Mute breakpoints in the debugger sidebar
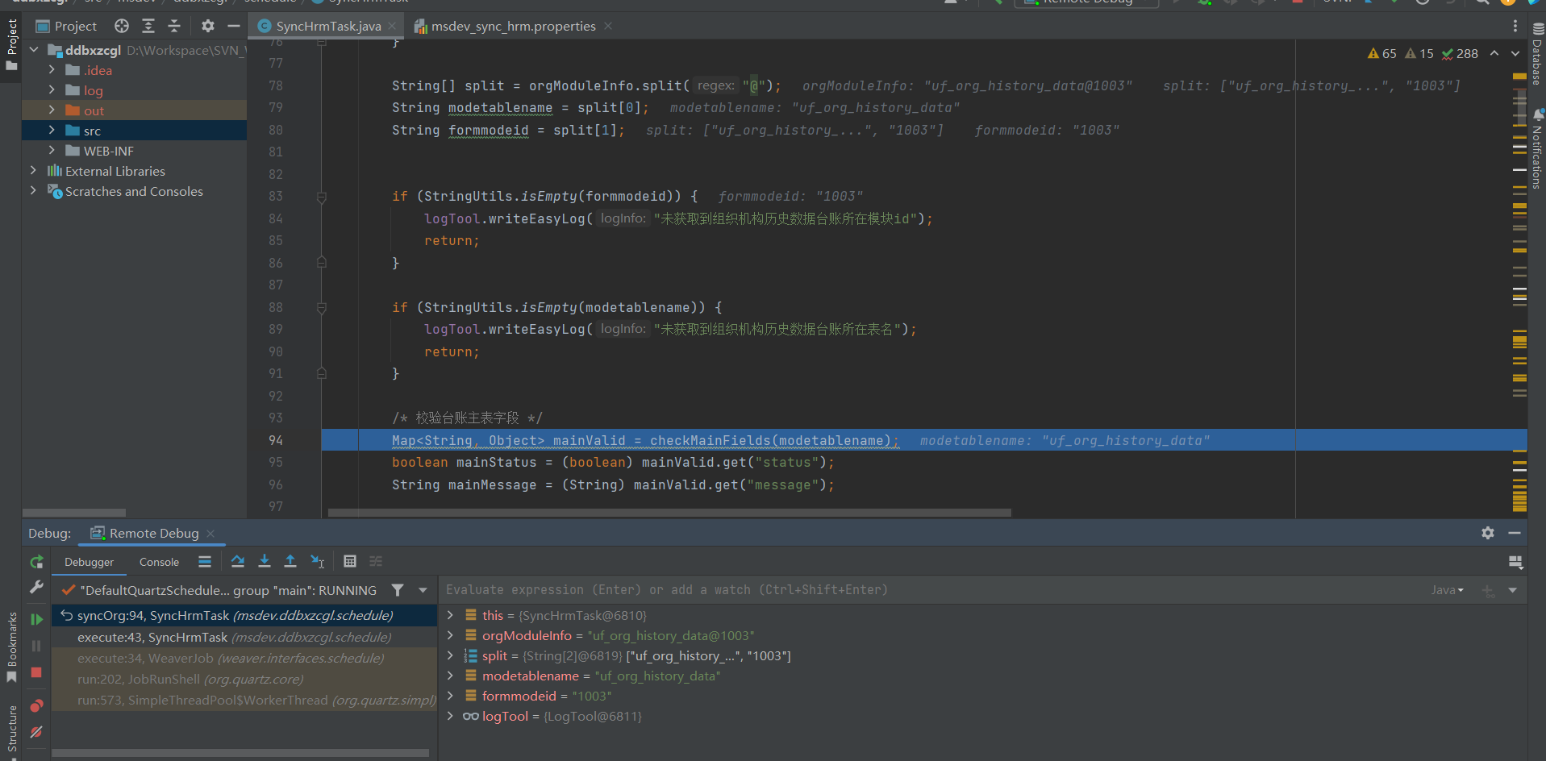This screenshot has width=1546, height=761. [x=35, y=732]
